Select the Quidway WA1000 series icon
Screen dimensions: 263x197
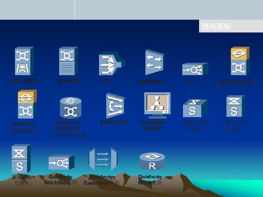tap(61, 162)
